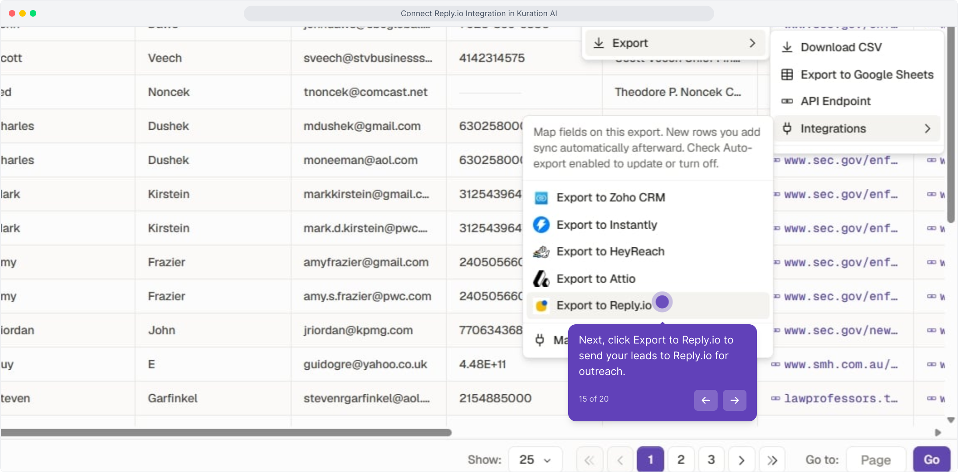The height and width of the screenshot is (472, 958).
Task: Open the Show 25 rows dropdown
Action: pyautogui.click(x=535, y=460)
